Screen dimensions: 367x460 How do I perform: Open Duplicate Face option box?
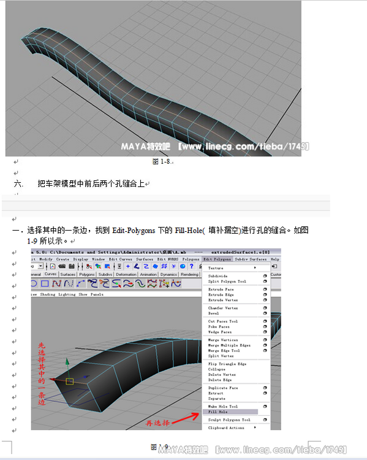(x=265, y=388)
